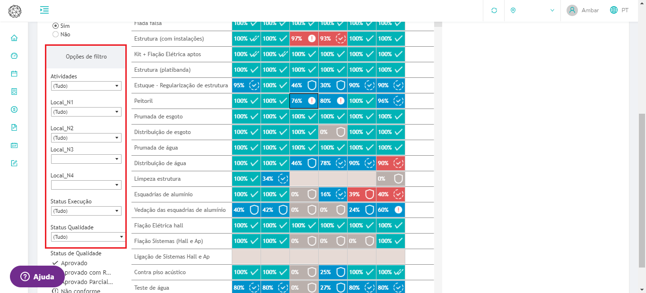Open the Ambar user menu
The width and height of the screenshot is (646, 293).
(x=583, y=10)
